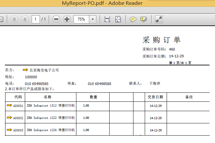Click the previous page up arrow
215x143 pixels.
click(14, 19)
